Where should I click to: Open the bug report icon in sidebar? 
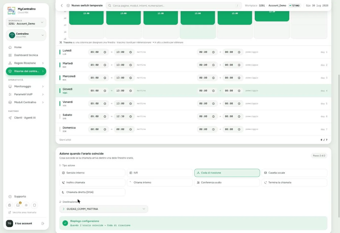coord(10,205)
